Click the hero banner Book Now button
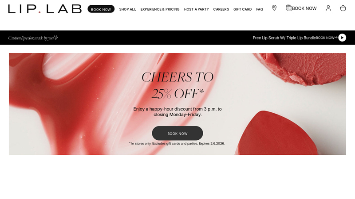The width and height of the screenshot is (355, 199). coord(177,134)
